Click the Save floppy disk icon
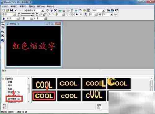 [x=11, y=10]
